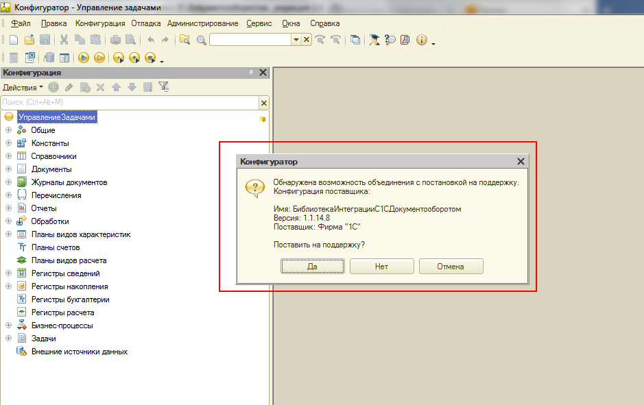
Task: Close the Конфигурация panel
Action: (x=263, y=73)
